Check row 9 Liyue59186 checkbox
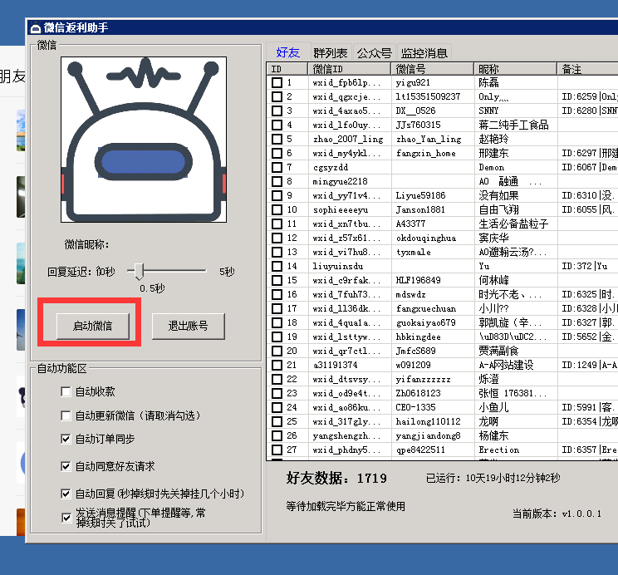The height and width of the screenshot is (575, 618). pyautogui.click(x=277, y=195)
